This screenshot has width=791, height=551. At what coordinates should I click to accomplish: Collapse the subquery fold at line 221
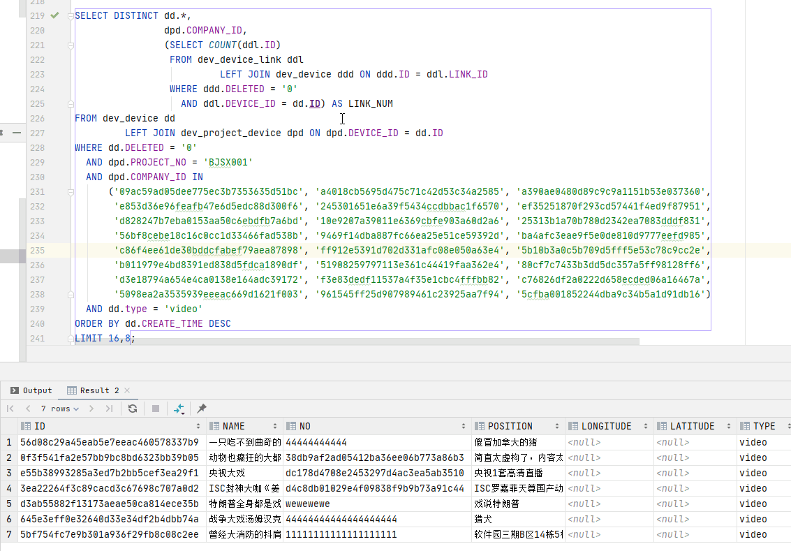(71, 45)
